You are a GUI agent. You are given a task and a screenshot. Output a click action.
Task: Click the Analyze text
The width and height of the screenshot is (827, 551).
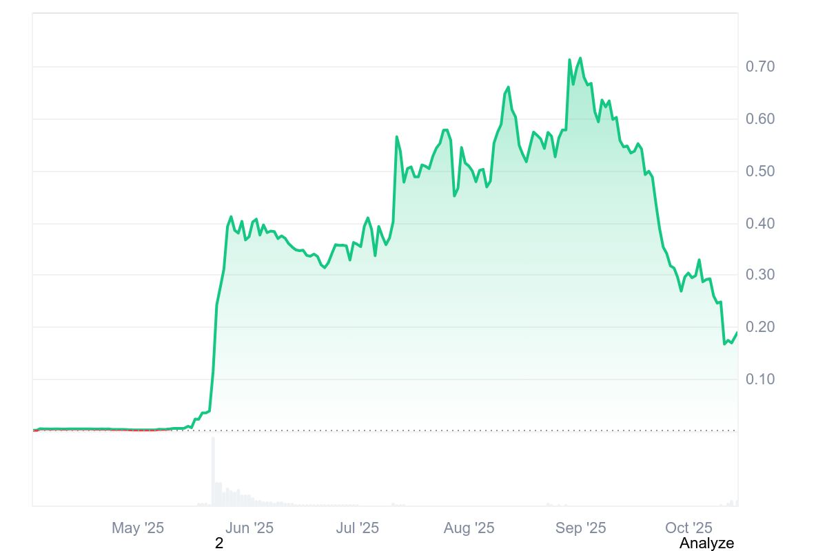click(706, 543)
